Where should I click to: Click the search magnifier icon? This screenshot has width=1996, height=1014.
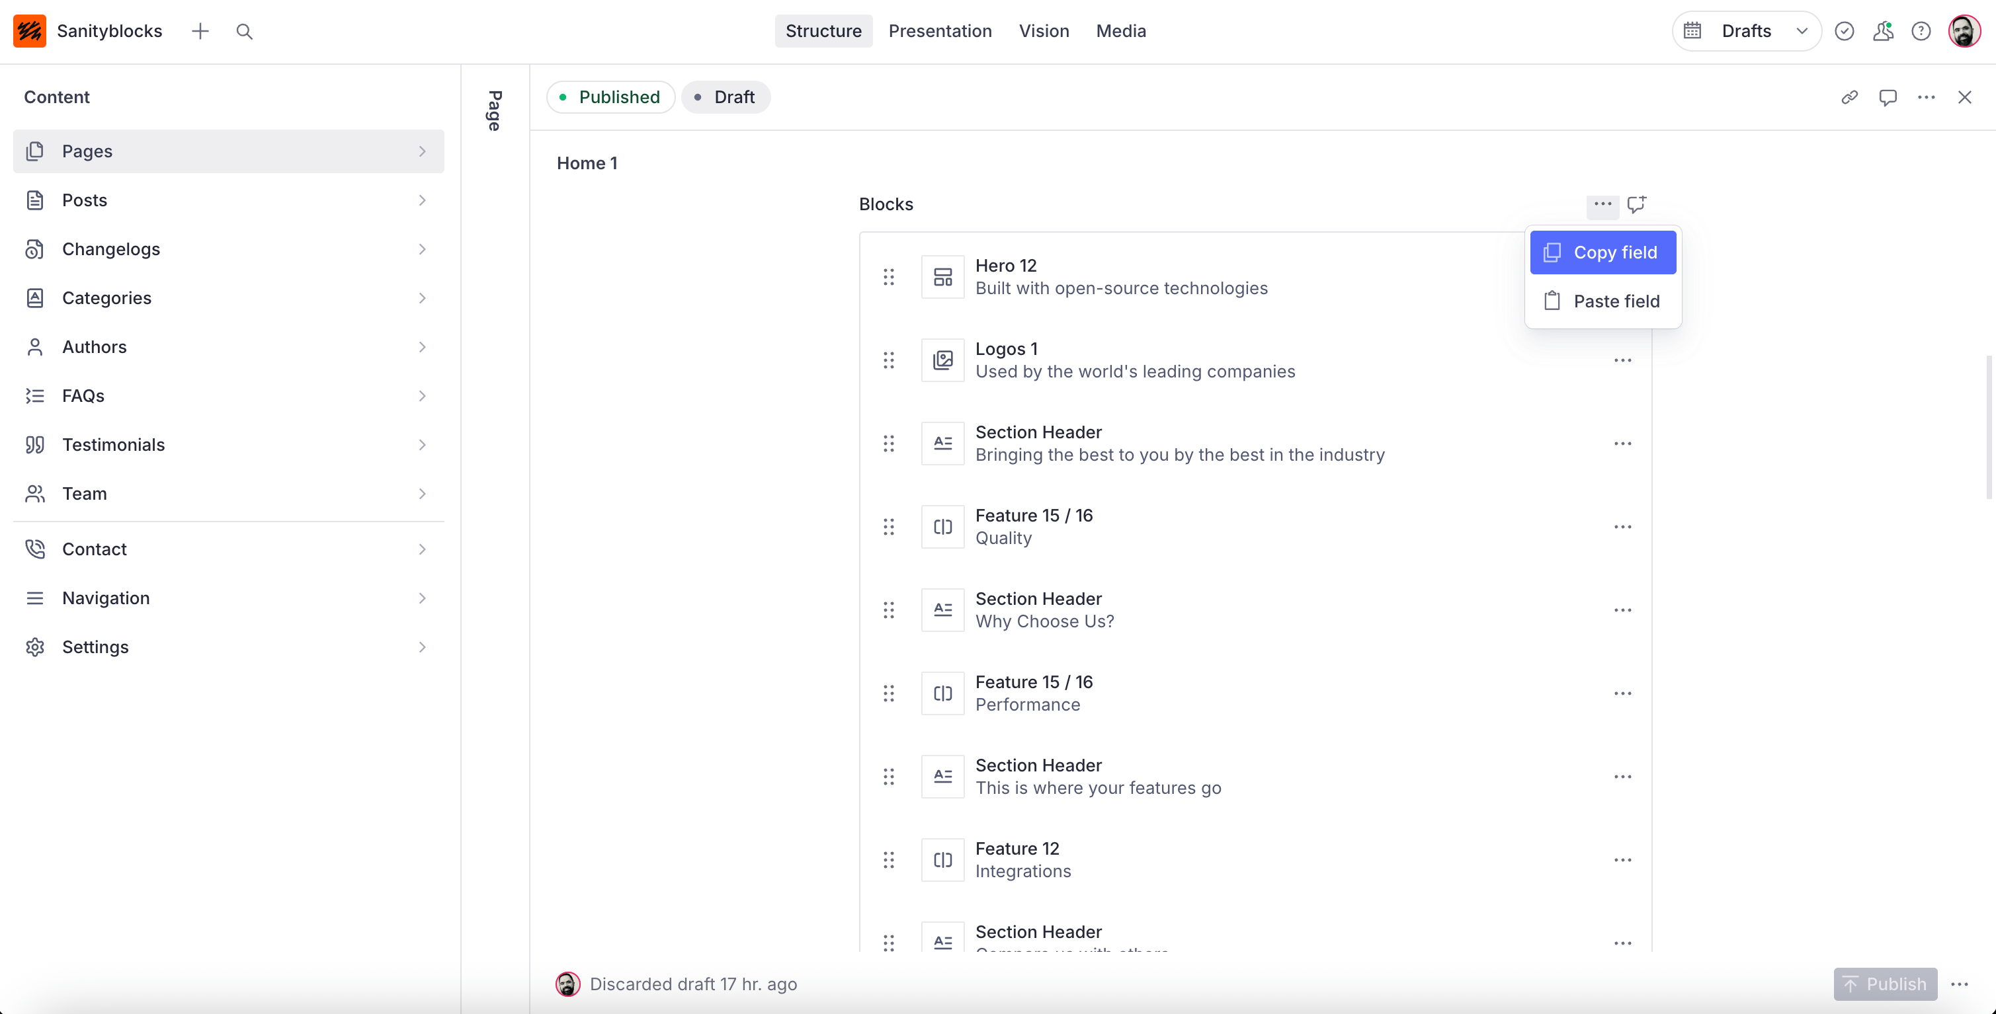pos(244,32)
